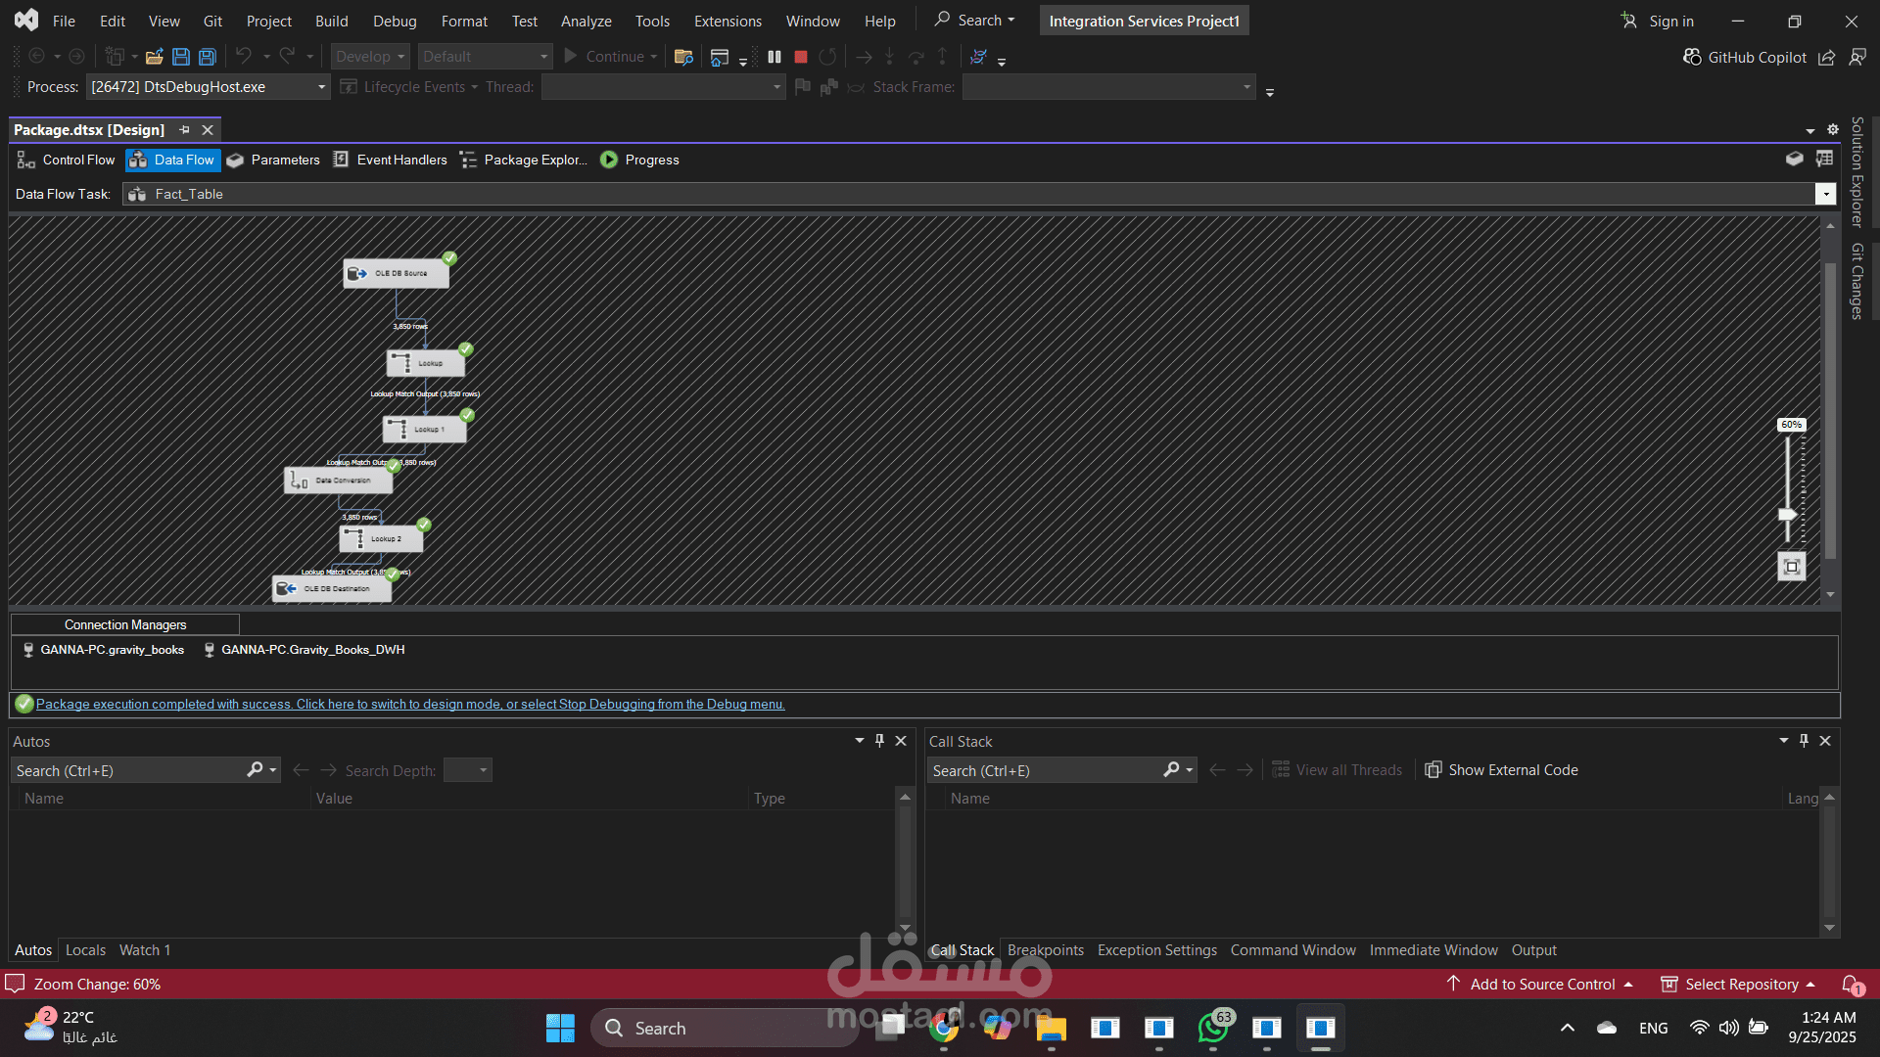Expand the Data Flow Task dropdown

[x=1825, y=194]
